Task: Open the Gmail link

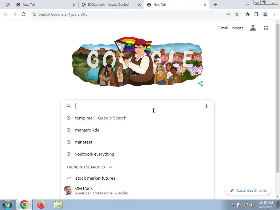Action: (223, 28)
